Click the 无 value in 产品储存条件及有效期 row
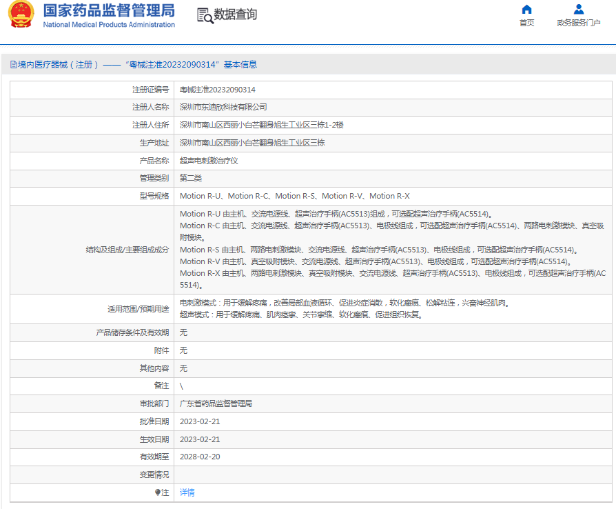616x509 pixels. pos(183,332)
